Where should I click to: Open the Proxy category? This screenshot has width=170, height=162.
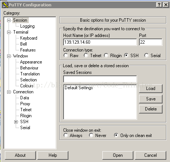[25, 104]
